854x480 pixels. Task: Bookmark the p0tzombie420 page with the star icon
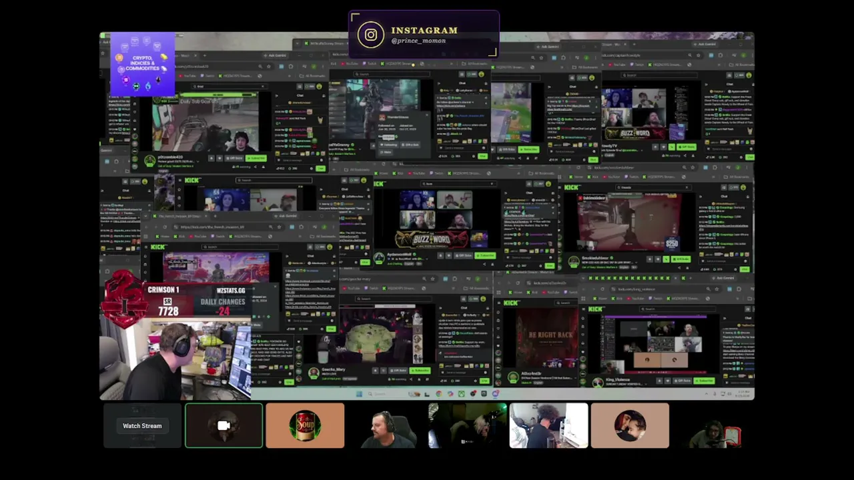(x=270, y=66)
